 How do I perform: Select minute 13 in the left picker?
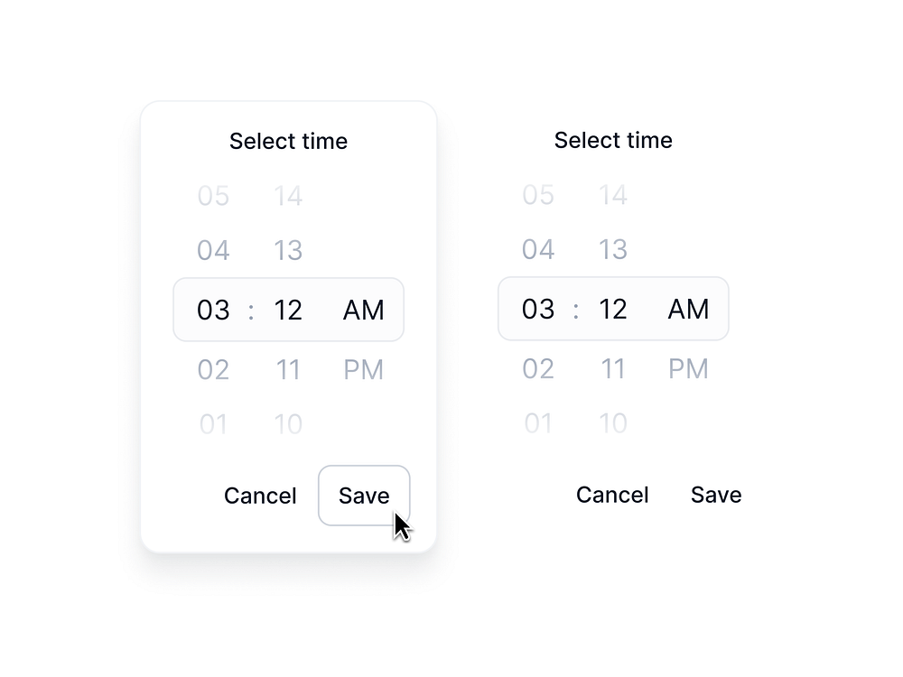(288, 250)
